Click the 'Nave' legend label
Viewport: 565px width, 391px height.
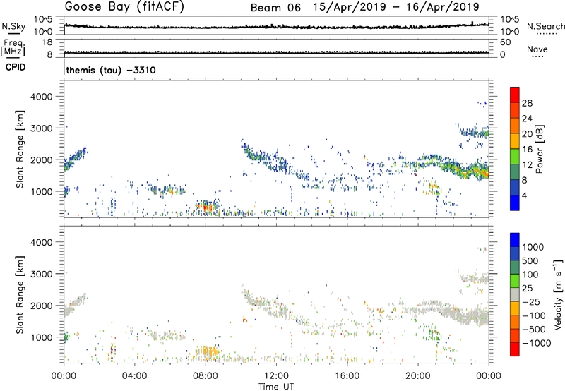(537, 49)
